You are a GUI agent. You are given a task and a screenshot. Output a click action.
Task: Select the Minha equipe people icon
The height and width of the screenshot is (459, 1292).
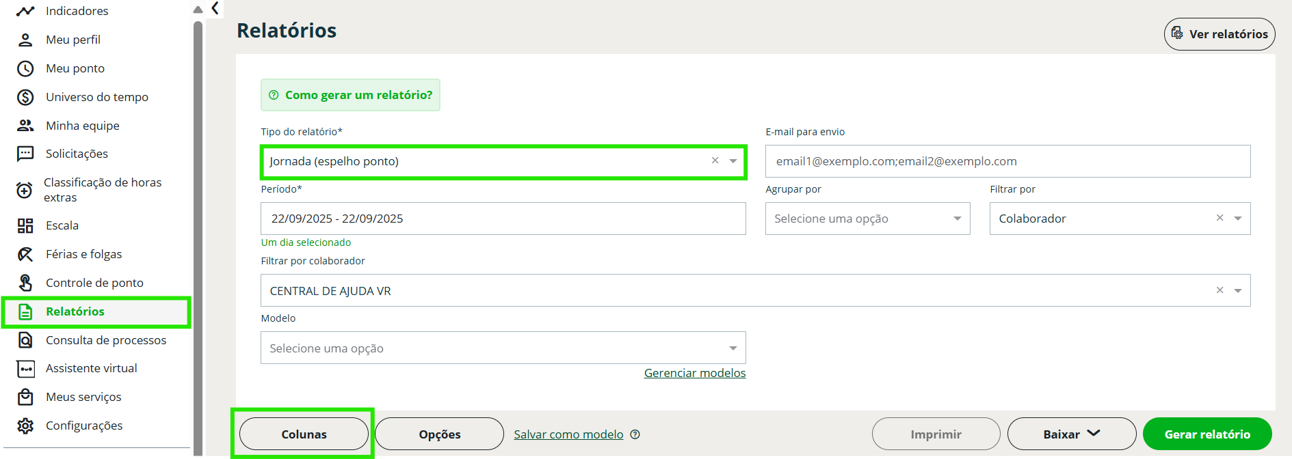(x=25, y=126)
